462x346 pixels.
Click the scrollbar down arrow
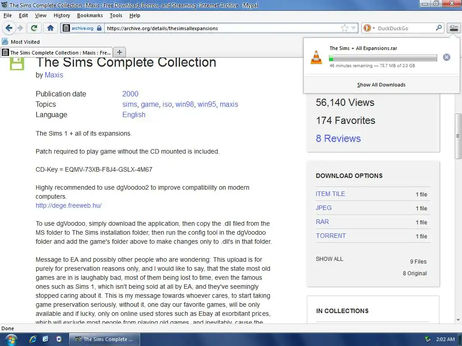pyautogui.click(x=458, y=320)
